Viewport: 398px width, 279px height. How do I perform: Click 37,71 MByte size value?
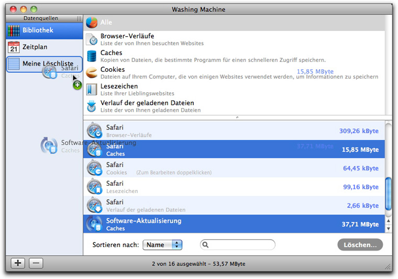[360, 224]
